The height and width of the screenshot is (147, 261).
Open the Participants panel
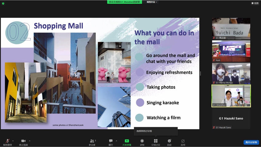(x=92, y=141)
